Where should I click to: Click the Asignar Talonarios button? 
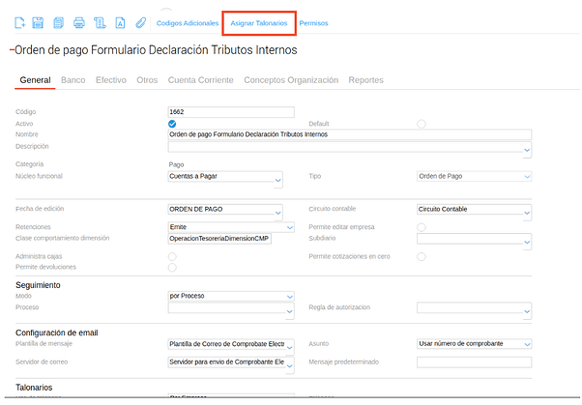tap(258, 22)
